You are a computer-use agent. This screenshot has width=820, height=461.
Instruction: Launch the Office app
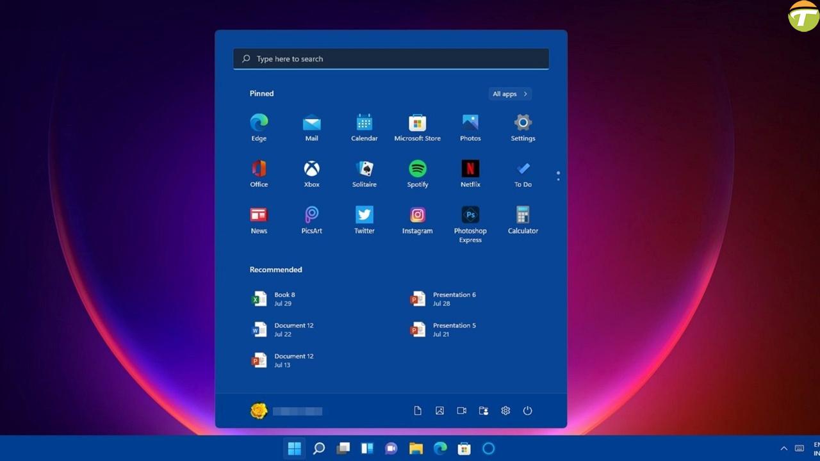259,174
